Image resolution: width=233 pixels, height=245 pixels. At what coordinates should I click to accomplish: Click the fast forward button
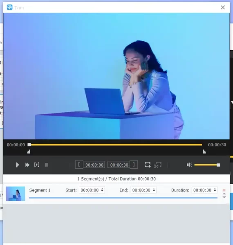click(27, 165)
